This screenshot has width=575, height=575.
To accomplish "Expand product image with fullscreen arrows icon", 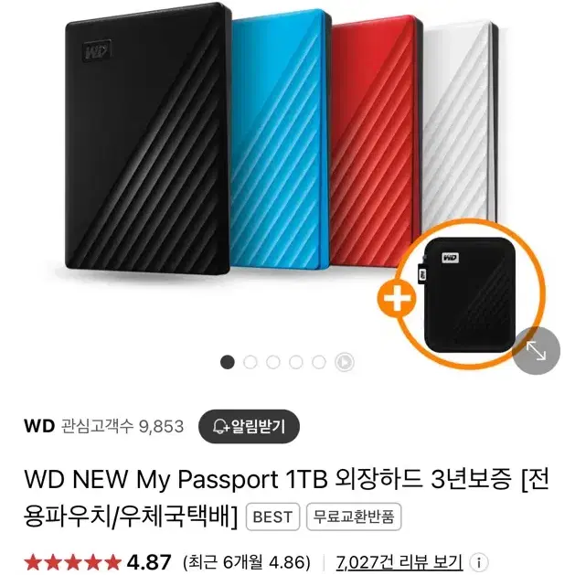I will pos(536,350).
